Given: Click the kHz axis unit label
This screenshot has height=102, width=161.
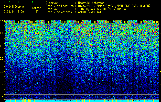Looking at the screenshot, I should coord(2,21).
